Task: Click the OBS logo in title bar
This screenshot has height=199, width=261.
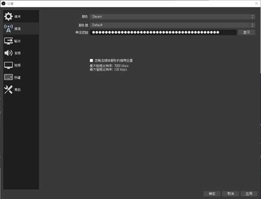Action: (3, 4)
